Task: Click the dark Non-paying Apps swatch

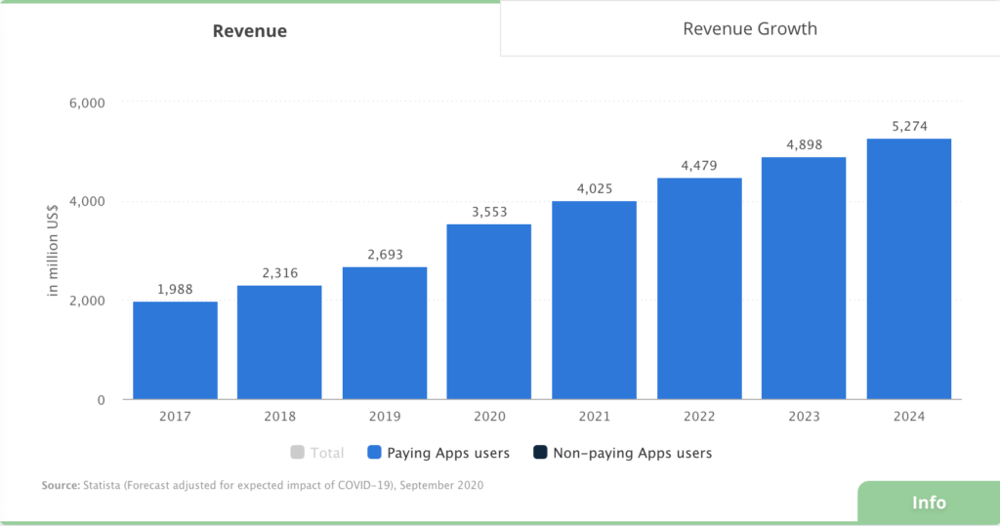Action: (540, 453)
